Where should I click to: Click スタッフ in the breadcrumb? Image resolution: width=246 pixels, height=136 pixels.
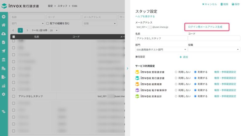62,6
